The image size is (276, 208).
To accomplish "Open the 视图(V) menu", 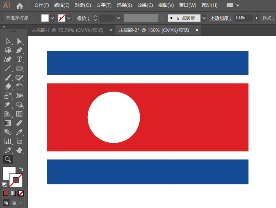I will (x=166, y=5).
